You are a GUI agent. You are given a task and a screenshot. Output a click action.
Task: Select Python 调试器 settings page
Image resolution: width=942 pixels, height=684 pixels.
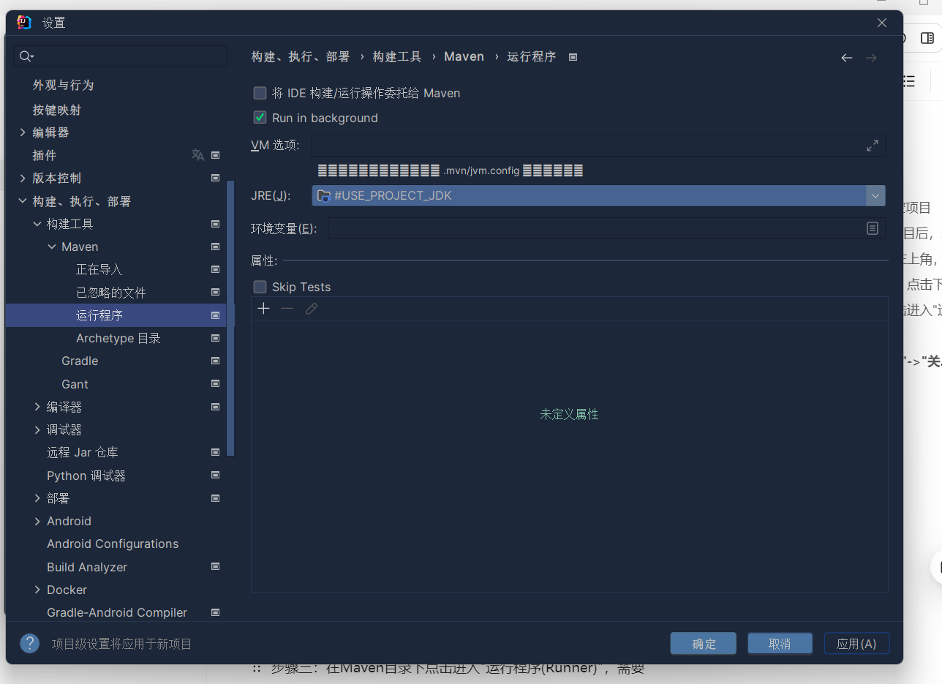click(x=86, y=476)
